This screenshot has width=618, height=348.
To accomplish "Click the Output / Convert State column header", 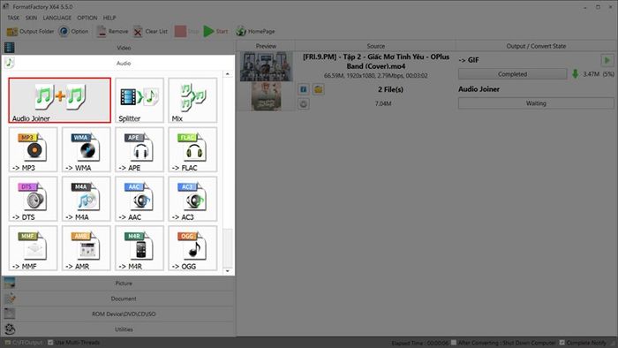I will (x=536, y=46).
